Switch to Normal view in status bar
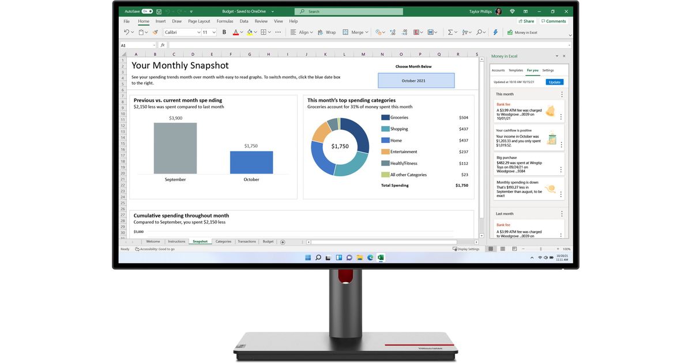 491,249
